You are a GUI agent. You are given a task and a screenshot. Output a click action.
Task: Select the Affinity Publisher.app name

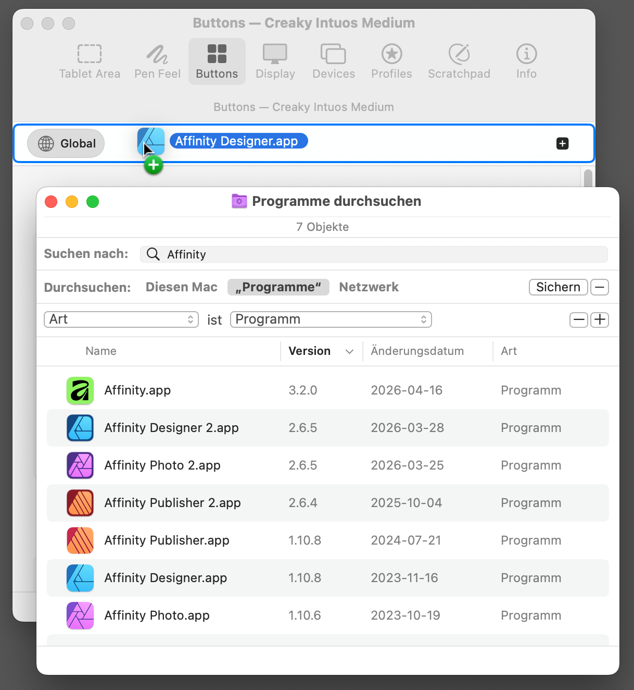[167, 540]
